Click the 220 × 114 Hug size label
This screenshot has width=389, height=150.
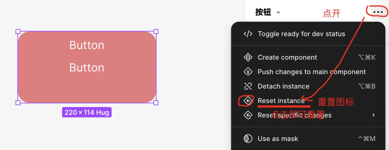87,112
